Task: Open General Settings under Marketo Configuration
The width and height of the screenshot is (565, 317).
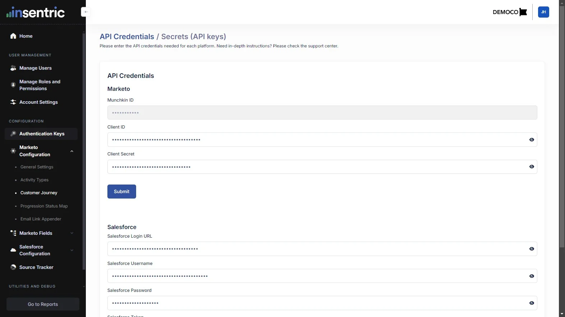Action: coord(37,167)
